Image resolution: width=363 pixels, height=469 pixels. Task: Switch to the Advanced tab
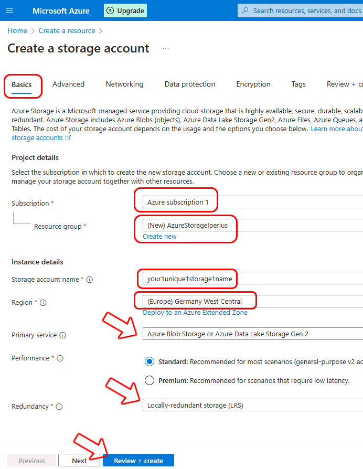point(69,84)
